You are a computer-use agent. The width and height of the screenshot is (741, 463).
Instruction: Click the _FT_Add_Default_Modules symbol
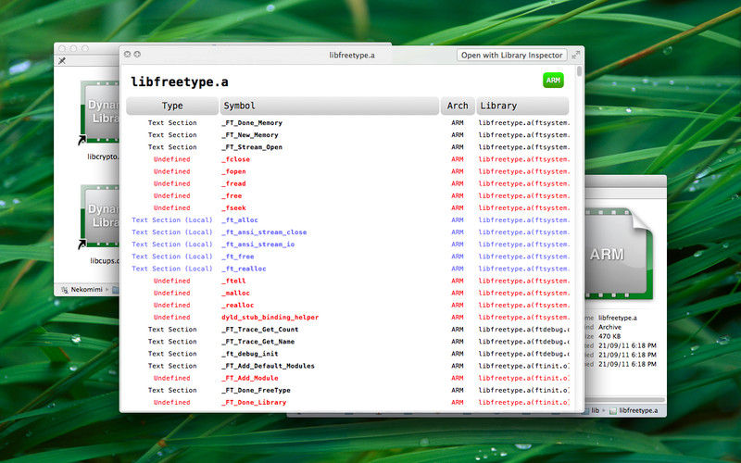(267, 366)
